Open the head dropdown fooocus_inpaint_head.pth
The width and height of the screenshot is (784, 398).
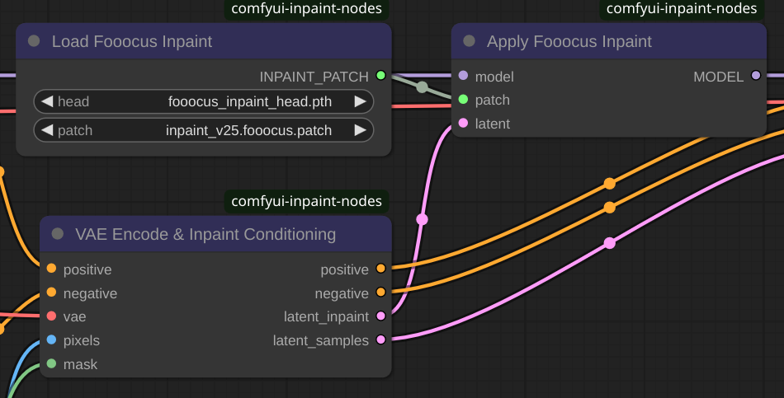click(204, 101)
